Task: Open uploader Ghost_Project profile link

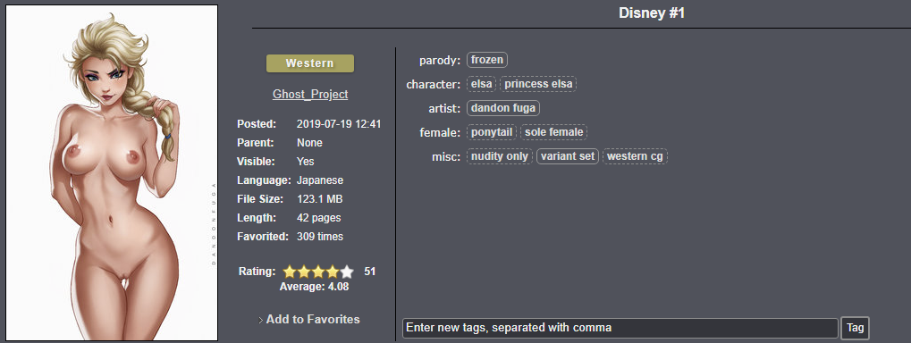Action: (310, 94)
